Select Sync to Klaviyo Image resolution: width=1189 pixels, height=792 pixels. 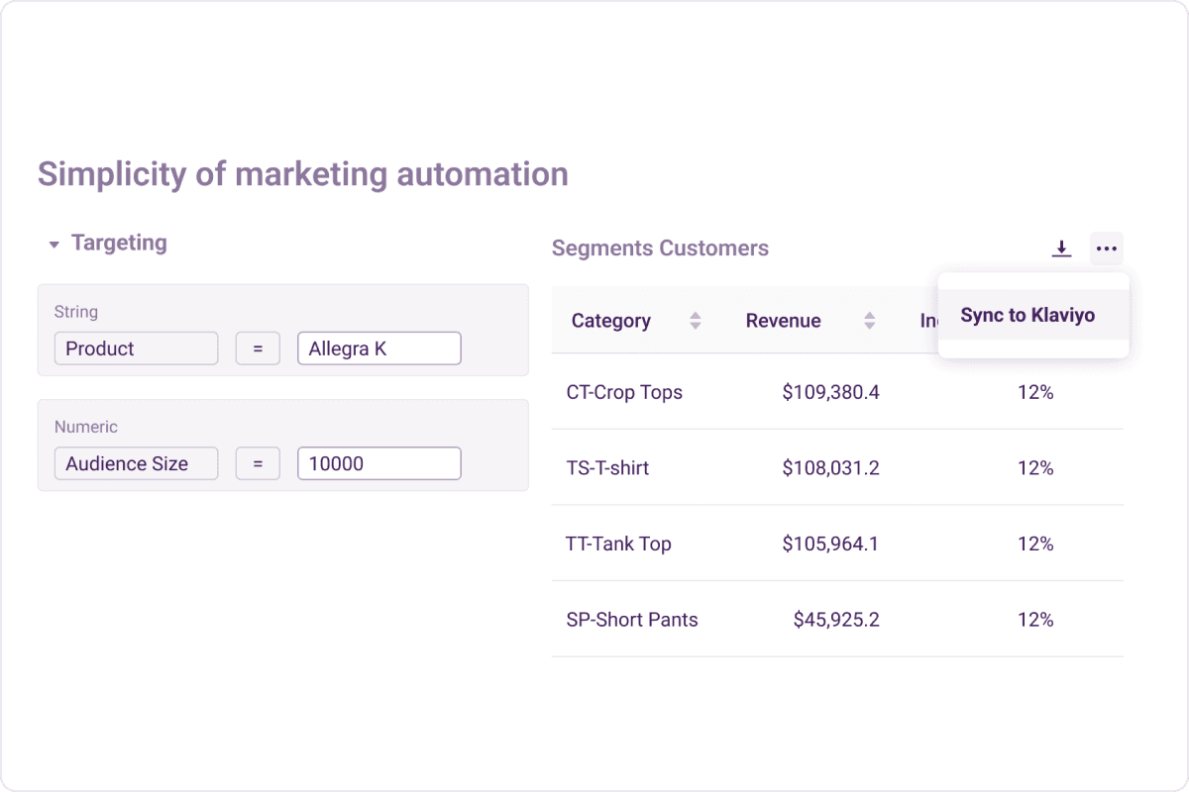[x=1027, y=315]
